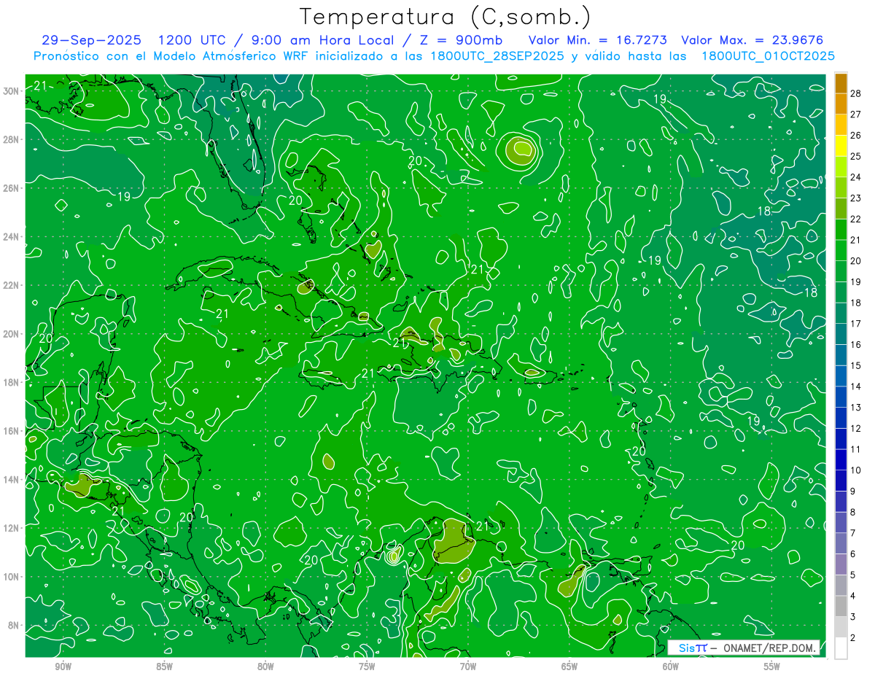Click the pressure level "Z = 900mb"

coord(462,40)
